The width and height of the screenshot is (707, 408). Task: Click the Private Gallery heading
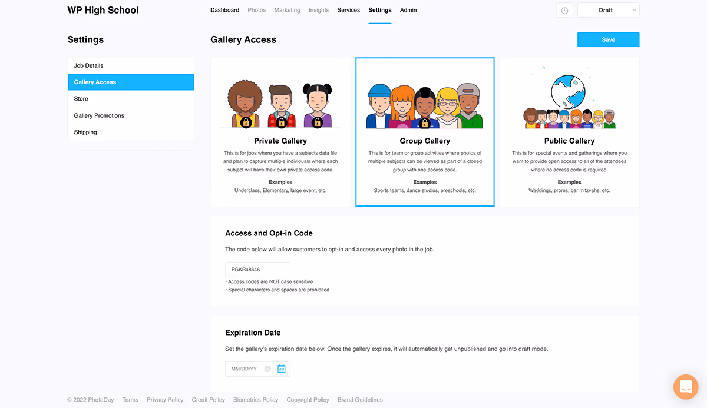(280, 141)
